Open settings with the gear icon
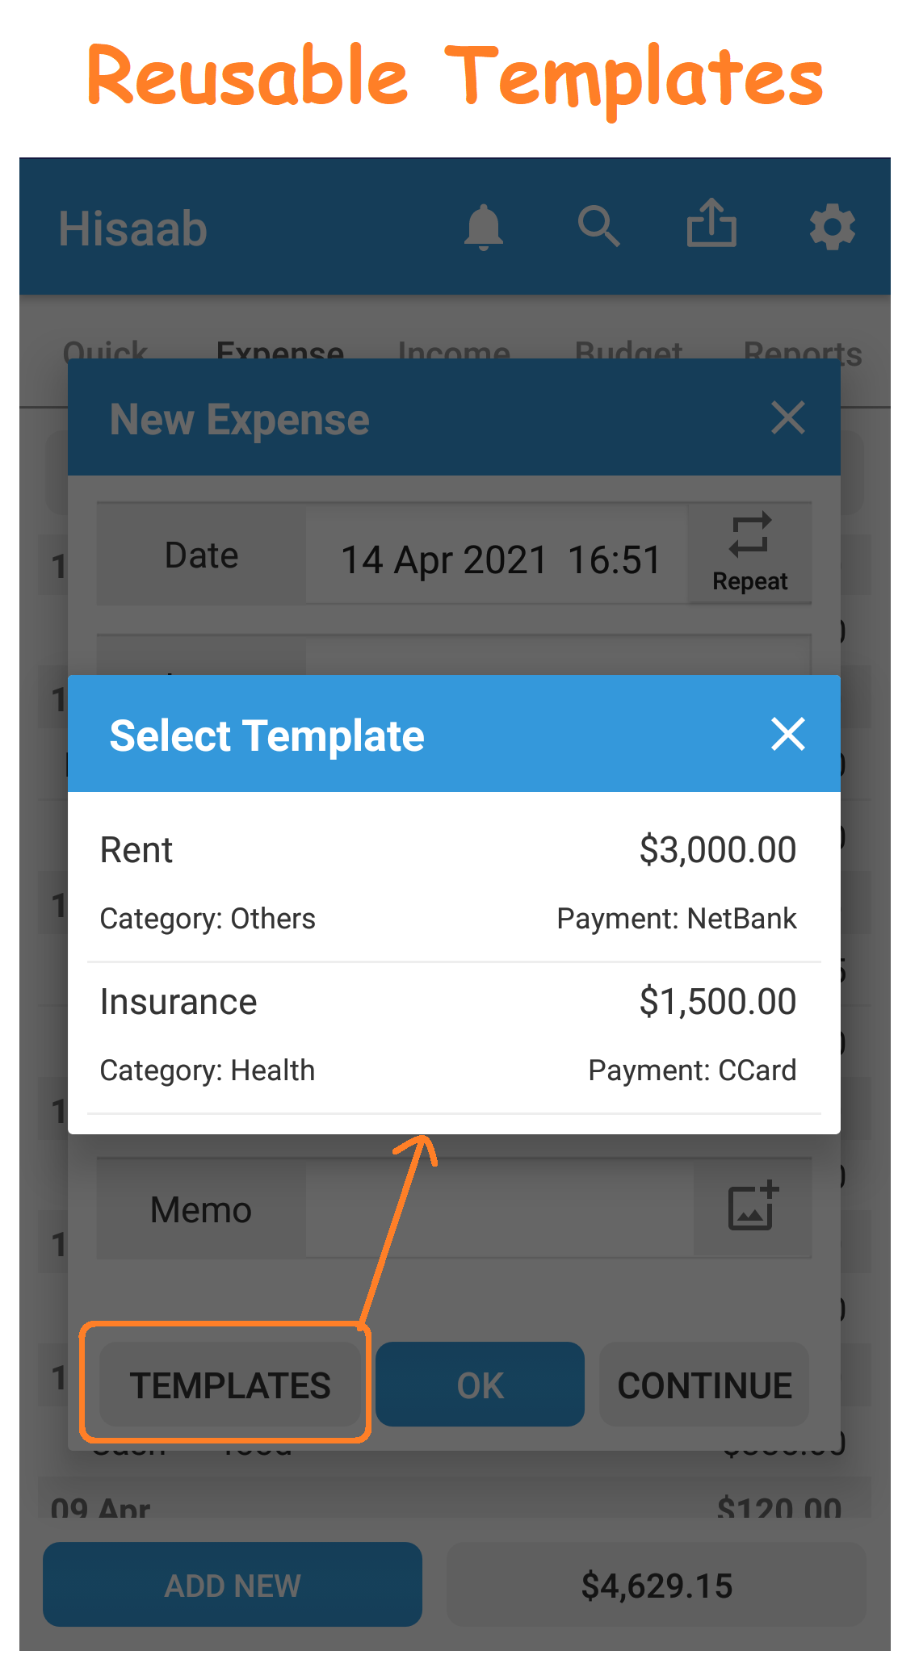 [x=833, y=227]
